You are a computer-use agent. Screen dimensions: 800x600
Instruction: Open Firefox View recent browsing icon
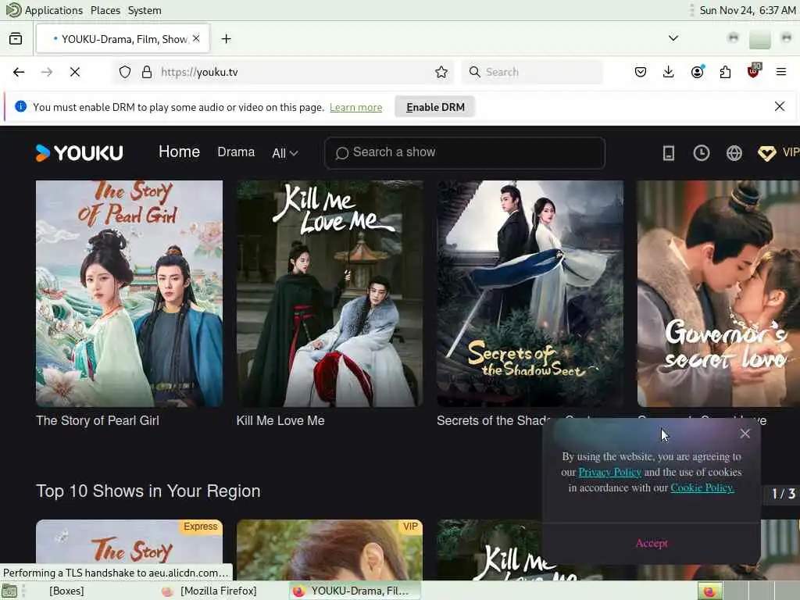click(16, 39)
